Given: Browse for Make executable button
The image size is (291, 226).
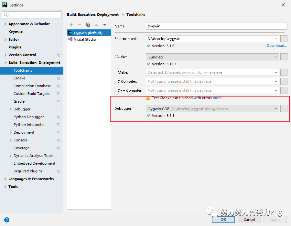Looking at the screenshot, I should [x=284, y=72].
